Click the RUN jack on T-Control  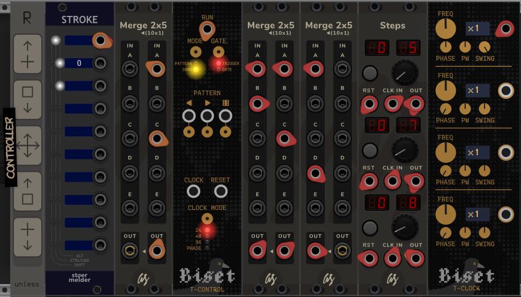click(x=207, y=29)
